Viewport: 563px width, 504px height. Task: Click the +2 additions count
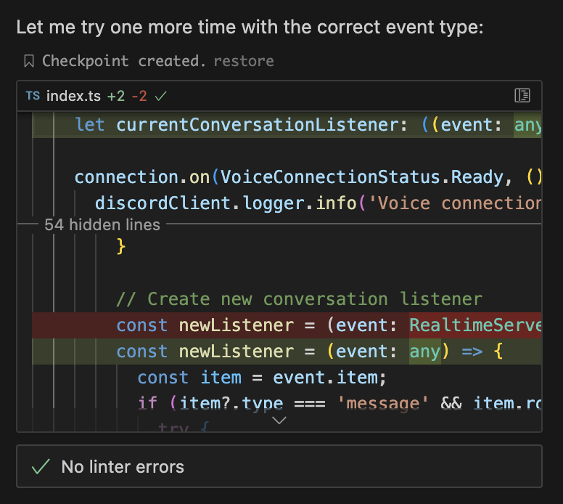click(x=116, y=96)
